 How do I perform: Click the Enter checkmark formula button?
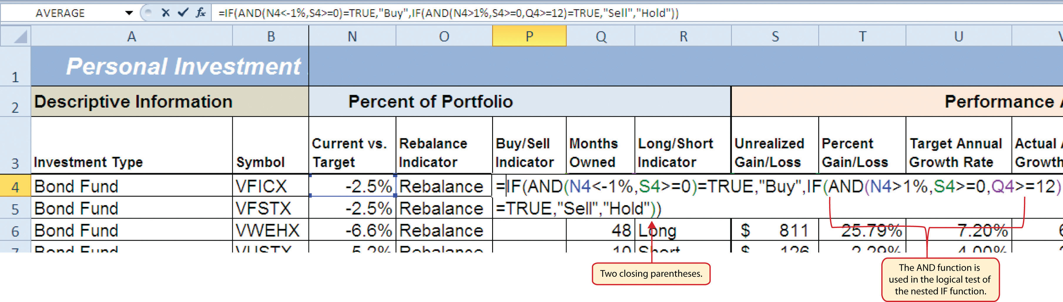(x=182, y=13)
